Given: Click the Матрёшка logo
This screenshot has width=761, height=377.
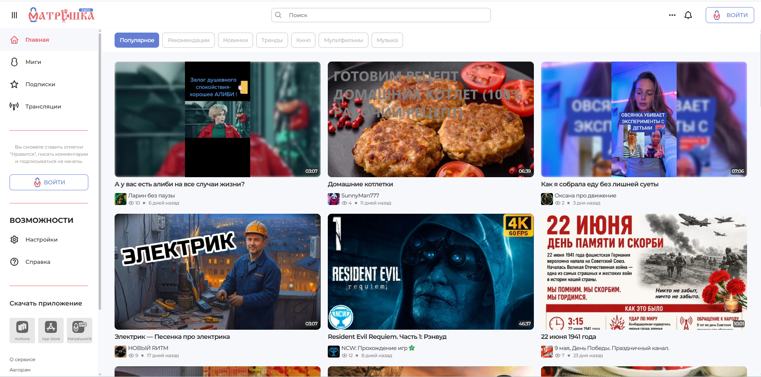Looking at the screenshot, I should 61,15.
